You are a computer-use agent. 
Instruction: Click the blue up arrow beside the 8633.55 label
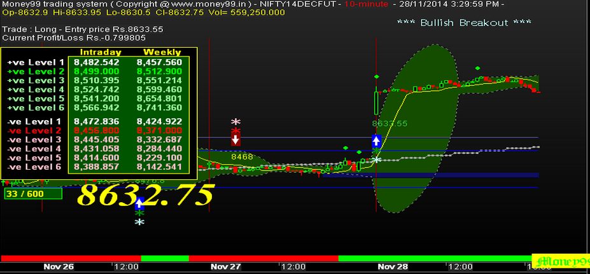377,141
